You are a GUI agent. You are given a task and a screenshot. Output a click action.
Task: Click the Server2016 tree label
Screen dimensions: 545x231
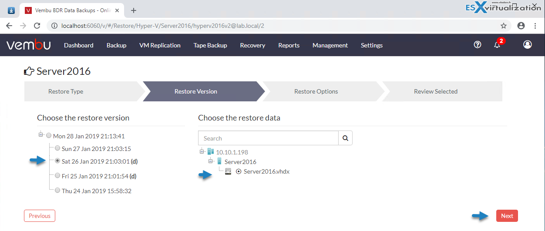click(x=240, y=162)
